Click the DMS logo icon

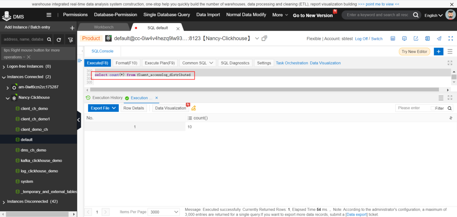point(6,15)
